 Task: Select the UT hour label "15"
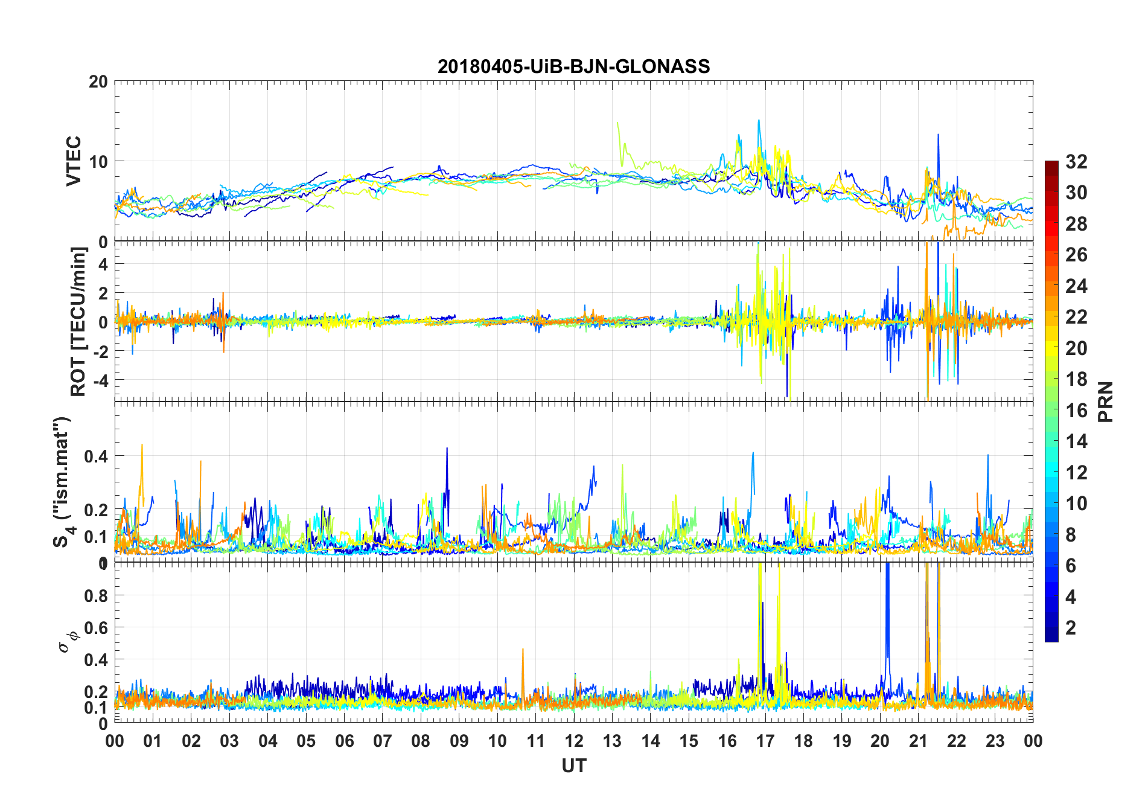[x=689, y=741]
